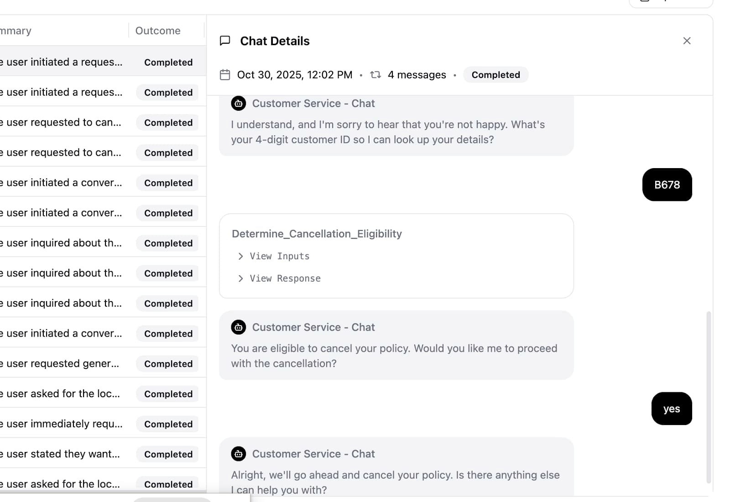Open the 'user stated they want...' row
Image resolution: width=730 pixels, height=502 pixels.
pos(63,454)
